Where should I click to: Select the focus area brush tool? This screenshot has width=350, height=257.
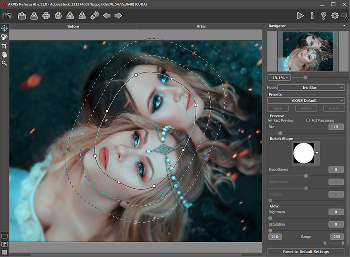pyautogui.click(x=4, y=37)
